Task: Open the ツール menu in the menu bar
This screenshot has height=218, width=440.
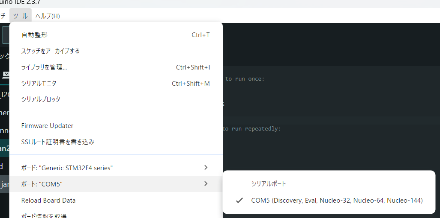Action: (20, 16)
